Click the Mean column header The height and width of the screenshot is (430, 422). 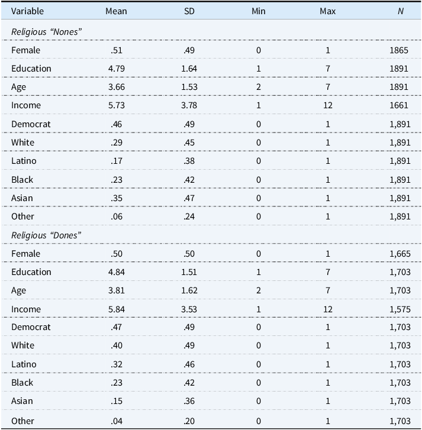point(116,11)
